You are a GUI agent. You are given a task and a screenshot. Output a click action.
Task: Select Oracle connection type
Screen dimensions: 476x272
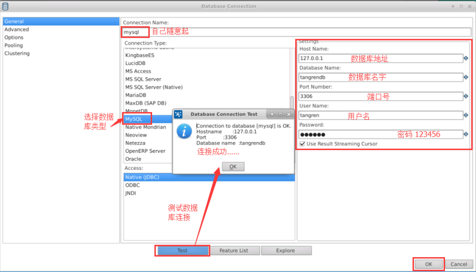[133, 159]
